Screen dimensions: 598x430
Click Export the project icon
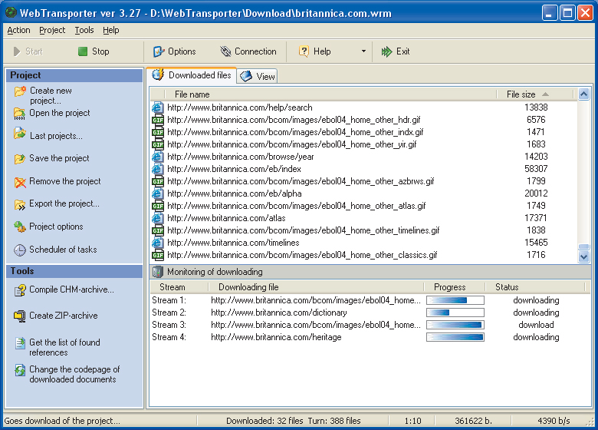pos(20,205)
